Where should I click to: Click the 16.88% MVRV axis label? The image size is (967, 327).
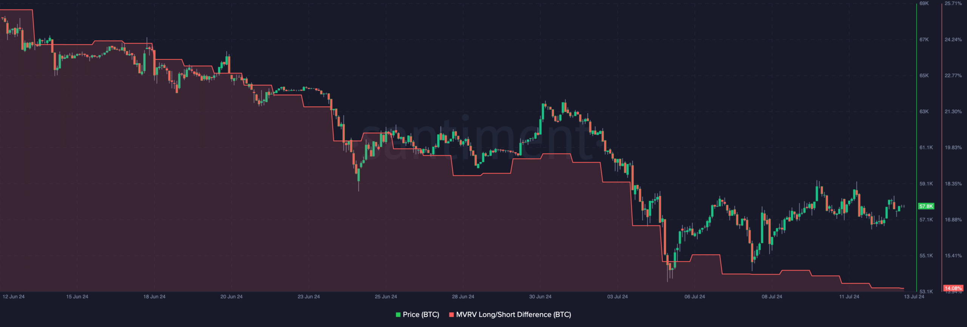953,220
